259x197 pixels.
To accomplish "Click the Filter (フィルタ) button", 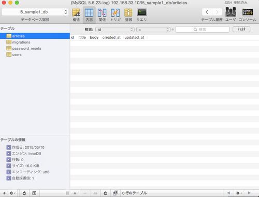I will (241, 29).
